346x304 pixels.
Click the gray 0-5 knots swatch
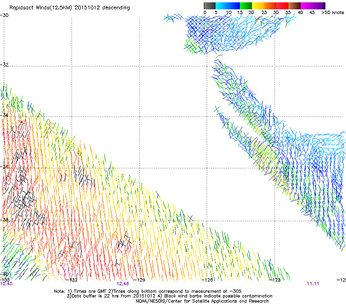[209, 6]
